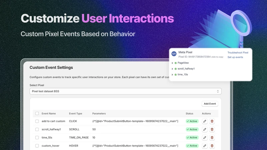
Task: Click the Custom Event Settings heading
Action: pyautogui.click(x=51, y=68)
